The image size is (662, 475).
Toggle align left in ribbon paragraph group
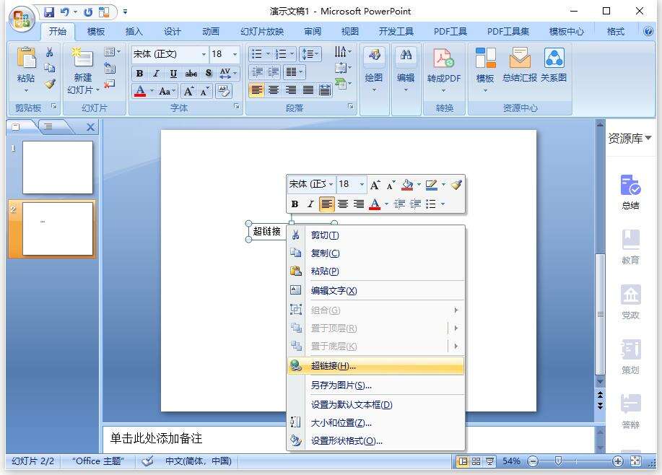point(256,90)
